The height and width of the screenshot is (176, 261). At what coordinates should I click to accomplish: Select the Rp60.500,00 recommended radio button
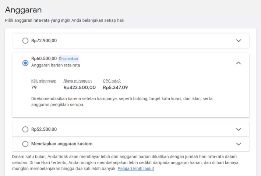pyautogui.click(x=25, y=63)
